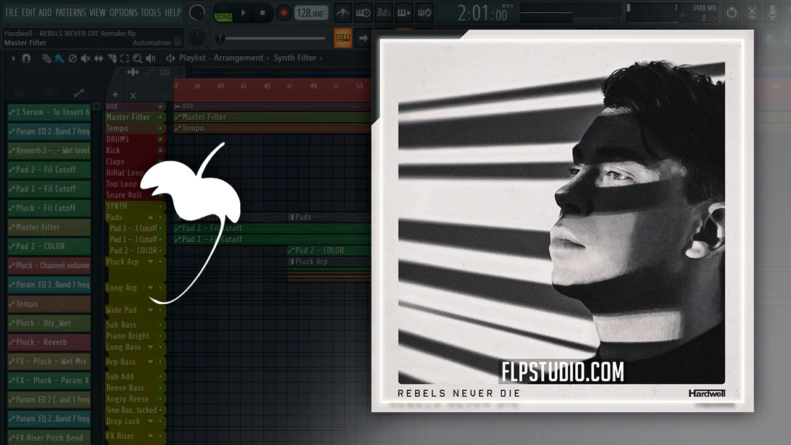Toggle the Playlist view button
Screen dimensions: 791x445
coord(343,38)
